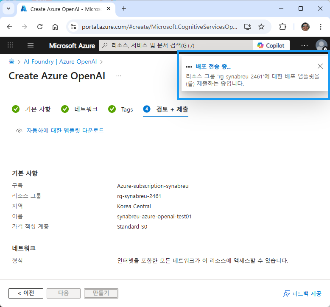
Task: Click pricing tier value Standard S0
Action: pos(132,226)
